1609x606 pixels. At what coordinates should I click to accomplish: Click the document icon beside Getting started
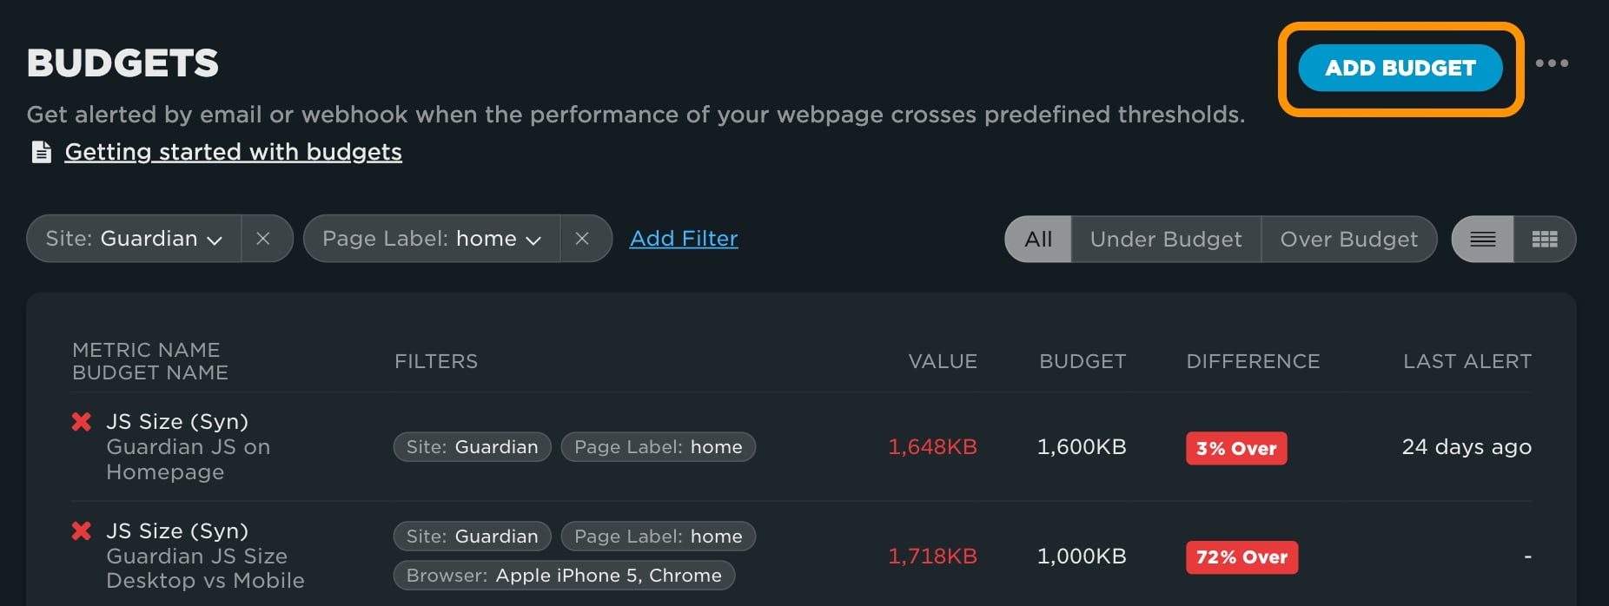click(x=41, y=152)
